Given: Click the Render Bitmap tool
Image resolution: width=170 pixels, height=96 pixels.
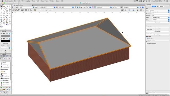Looking at the screenshot, I should pyautogui.click(x=5, y=76).
